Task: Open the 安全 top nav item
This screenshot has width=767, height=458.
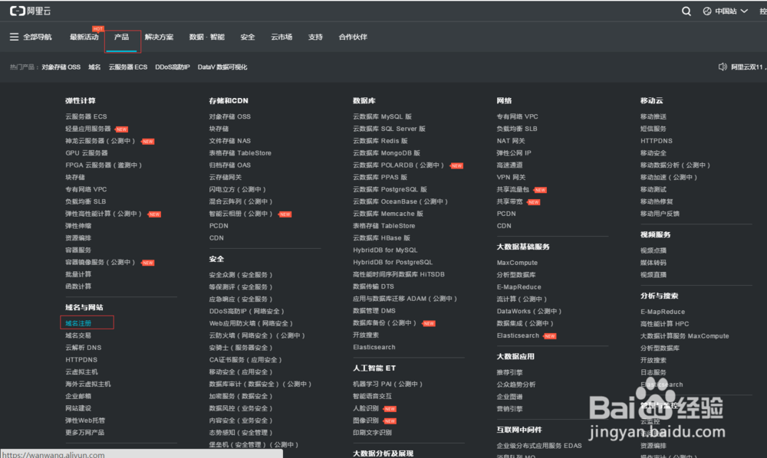Action: tap(248, 37)
